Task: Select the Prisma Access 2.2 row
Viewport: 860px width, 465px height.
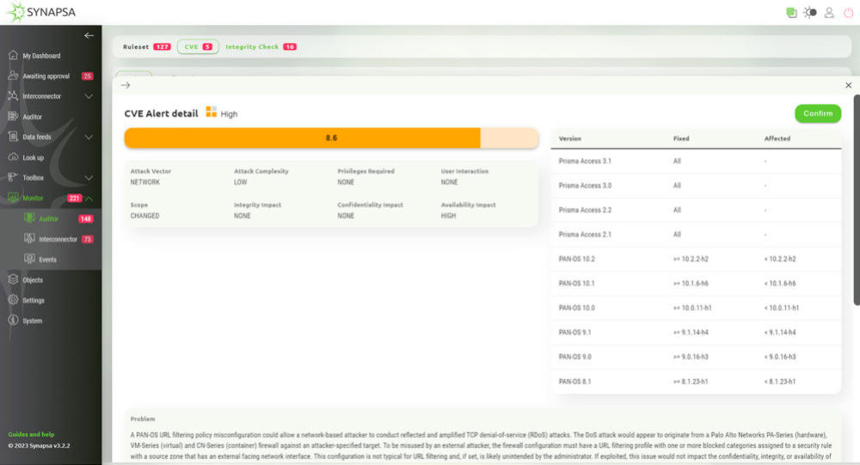Action: 696,210
